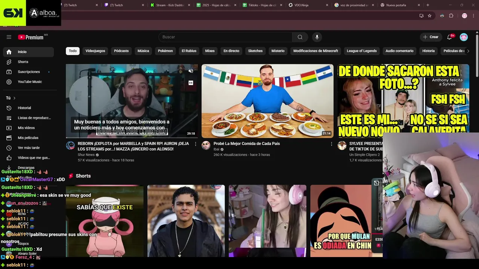The height and width of the screenshot is (269, 479).
Task: Open Shorts from the sidebar
Action: (x=28, y=62)
